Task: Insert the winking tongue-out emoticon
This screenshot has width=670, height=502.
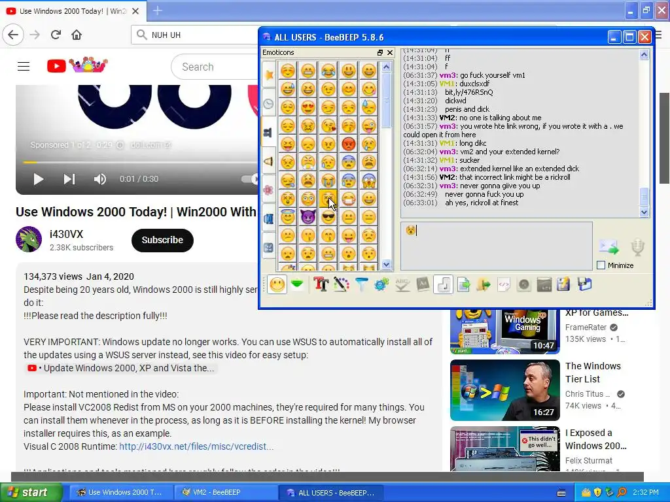Action: point(369,125)
